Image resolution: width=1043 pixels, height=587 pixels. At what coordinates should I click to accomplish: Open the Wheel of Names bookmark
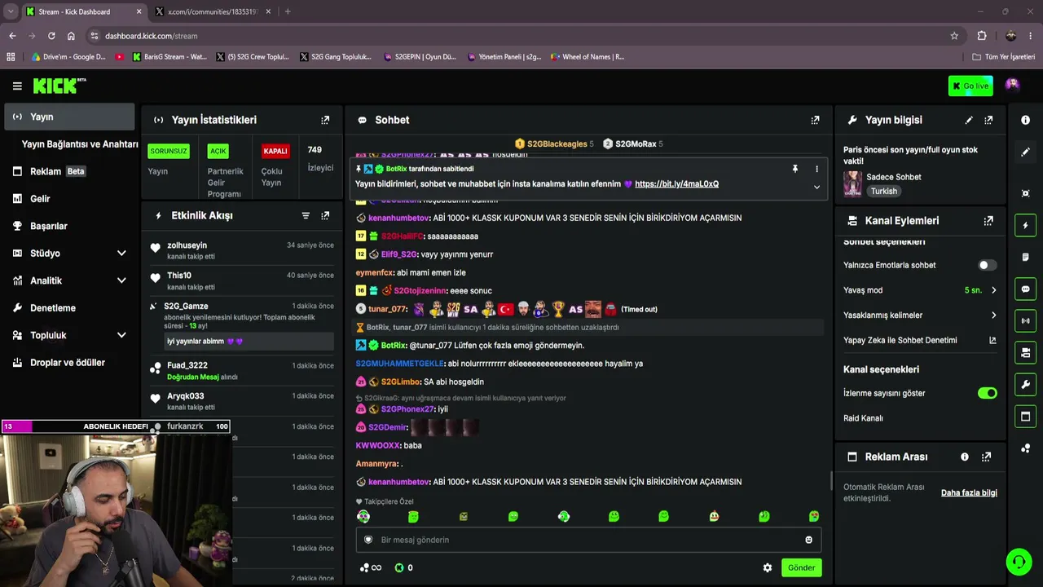click(587, 57)
